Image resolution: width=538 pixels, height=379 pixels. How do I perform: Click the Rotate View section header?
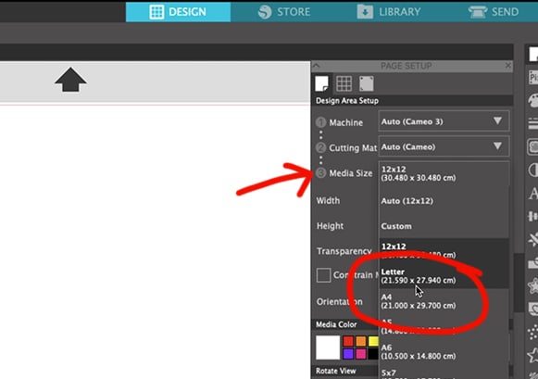click(x=335, y=371)
